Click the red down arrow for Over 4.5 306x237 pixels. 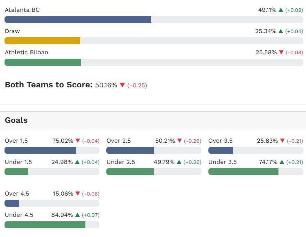tap(78, 194)
